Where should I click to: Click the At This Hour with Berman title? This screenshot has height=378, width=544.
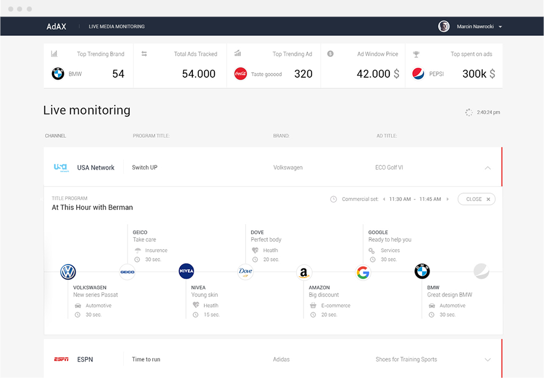[x=93, y=207]
